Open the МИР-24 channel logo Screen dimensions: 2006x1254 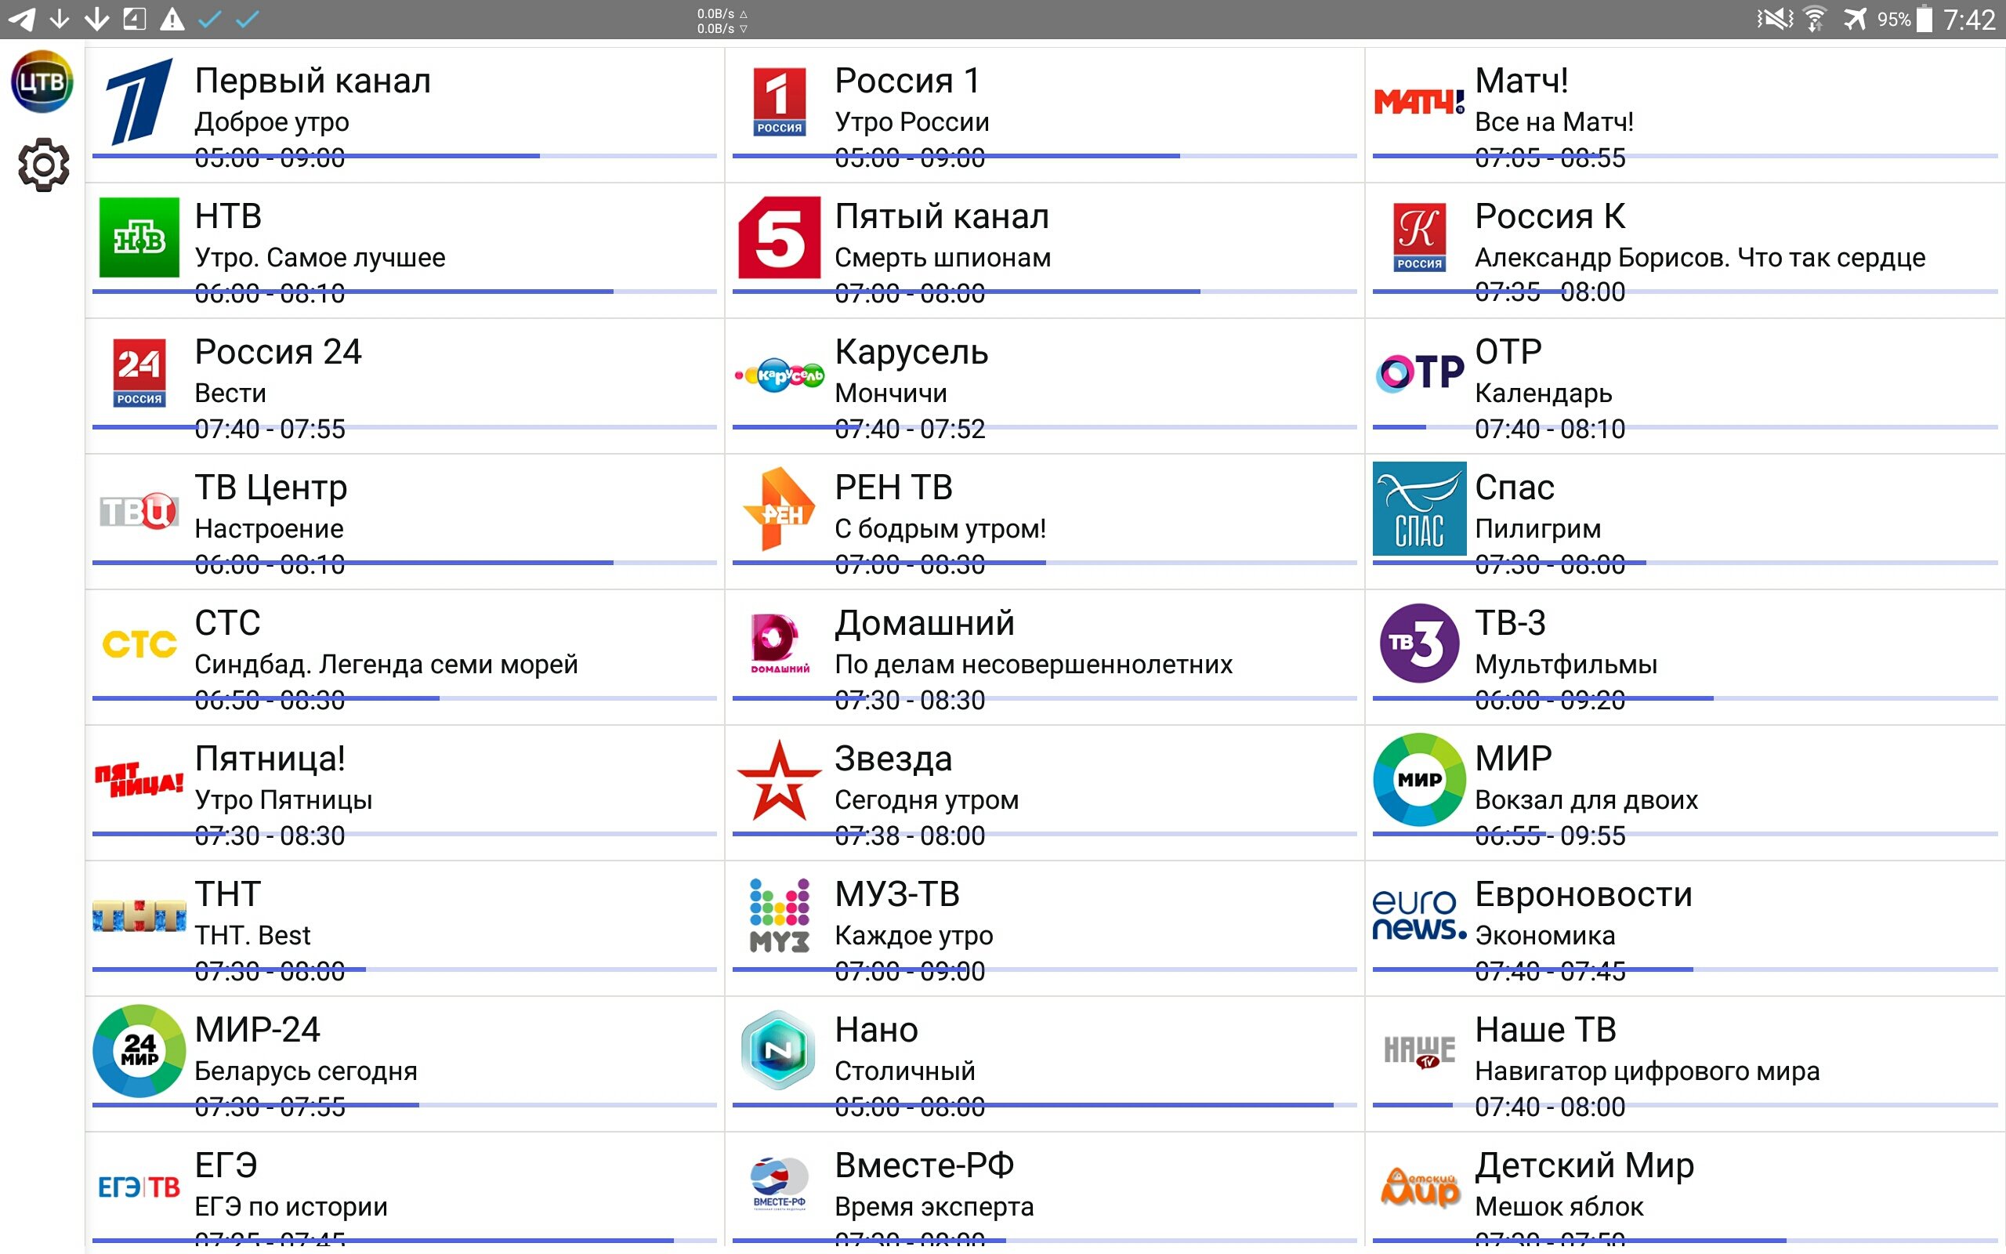[x=139, y=1051]
